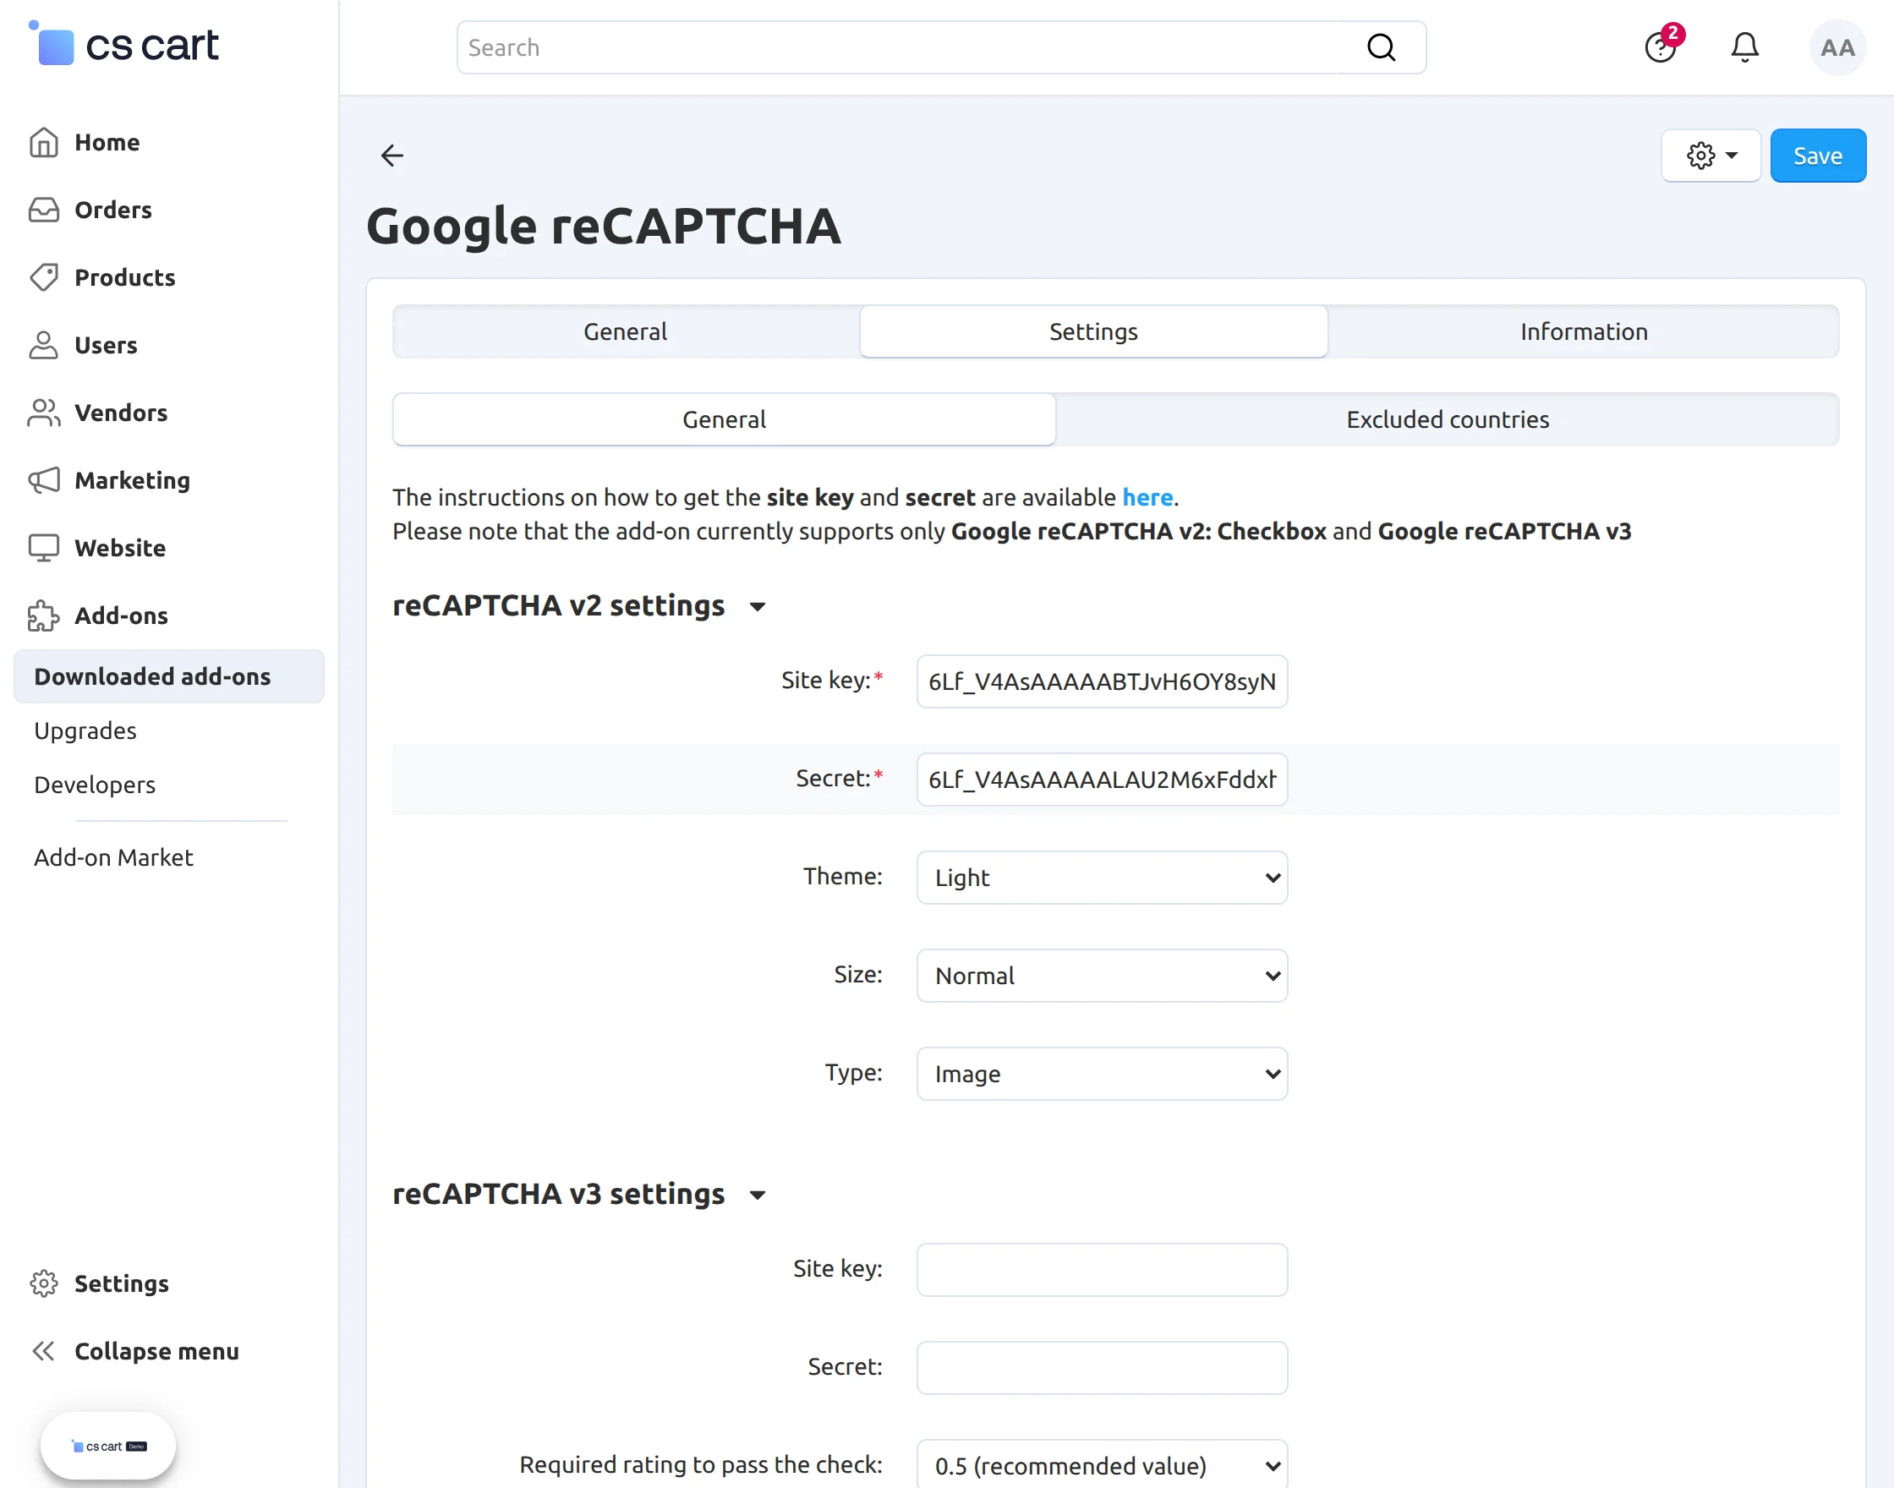
Task: Open the Add-ons puzzle icon
Action: (44, 615)
